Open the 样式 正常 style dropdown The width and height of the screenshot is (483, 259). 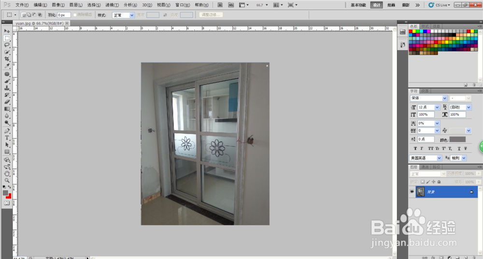(132, 15)
